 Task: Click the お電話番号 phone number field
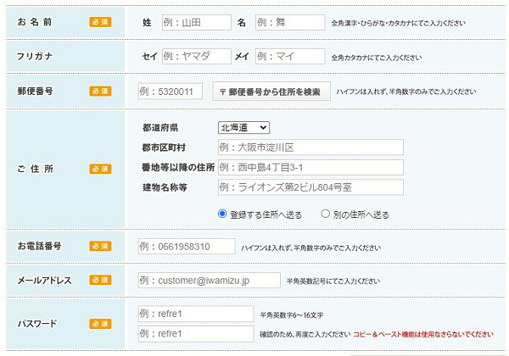186,247
